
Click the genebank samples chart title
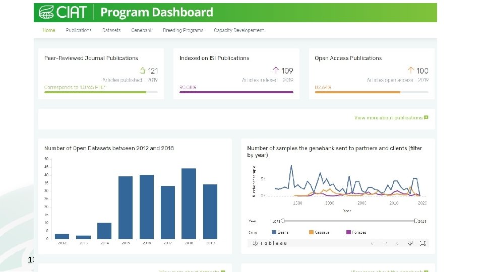335,152
